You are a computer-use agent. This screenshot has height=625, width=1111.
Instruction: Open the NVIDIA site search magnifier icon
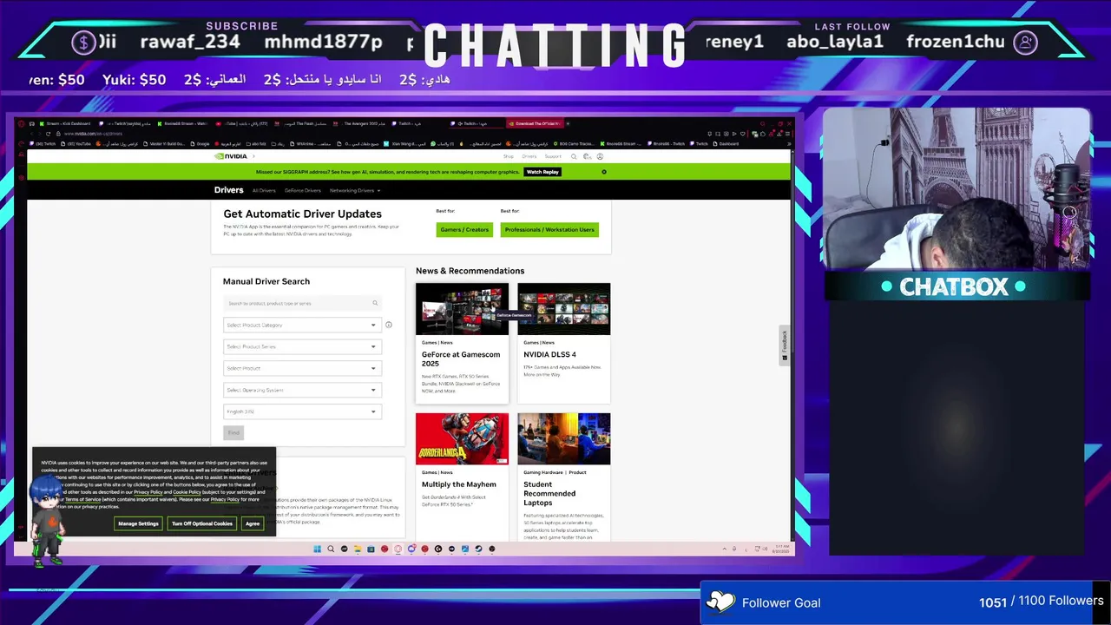(x=573, y=156)
